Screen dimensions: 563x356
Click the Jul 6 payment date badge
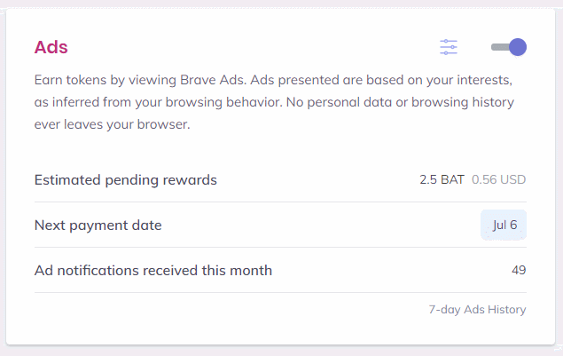[x=504, y=225]
